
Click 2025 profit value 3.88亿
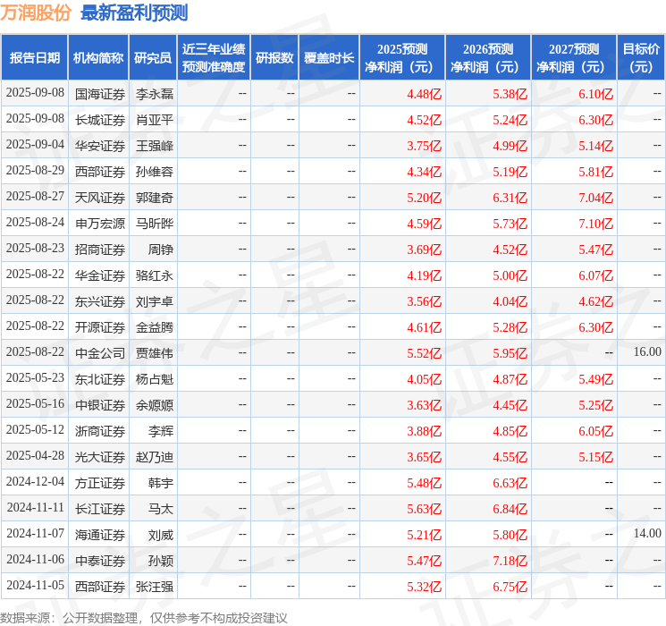pyautogui.click(x=424, y=431)
